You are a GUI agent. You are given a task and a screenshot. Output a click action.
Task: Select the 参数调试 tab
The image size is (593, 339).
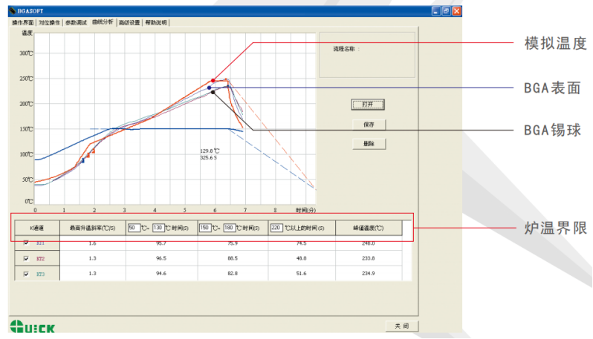tap(77, 22)
